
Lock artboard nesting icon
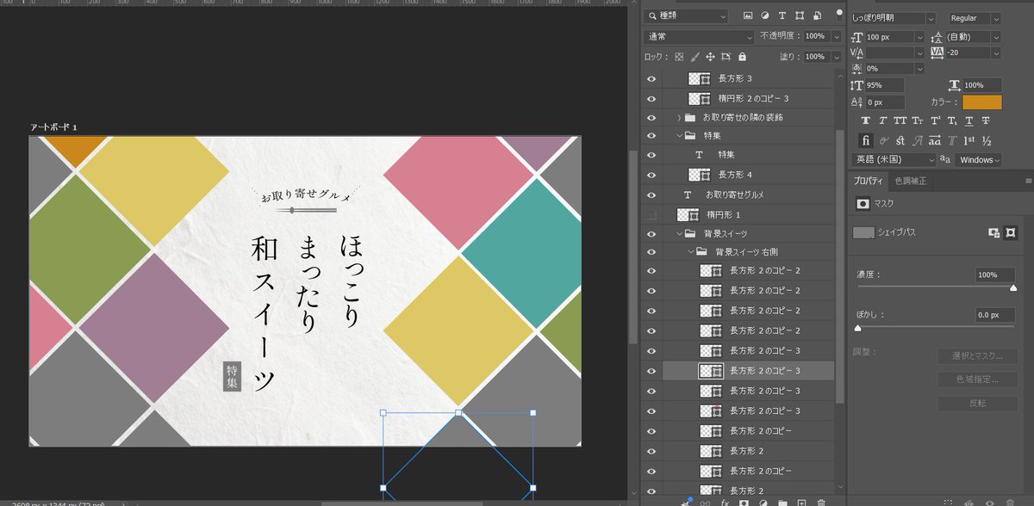tap(726, 57)
